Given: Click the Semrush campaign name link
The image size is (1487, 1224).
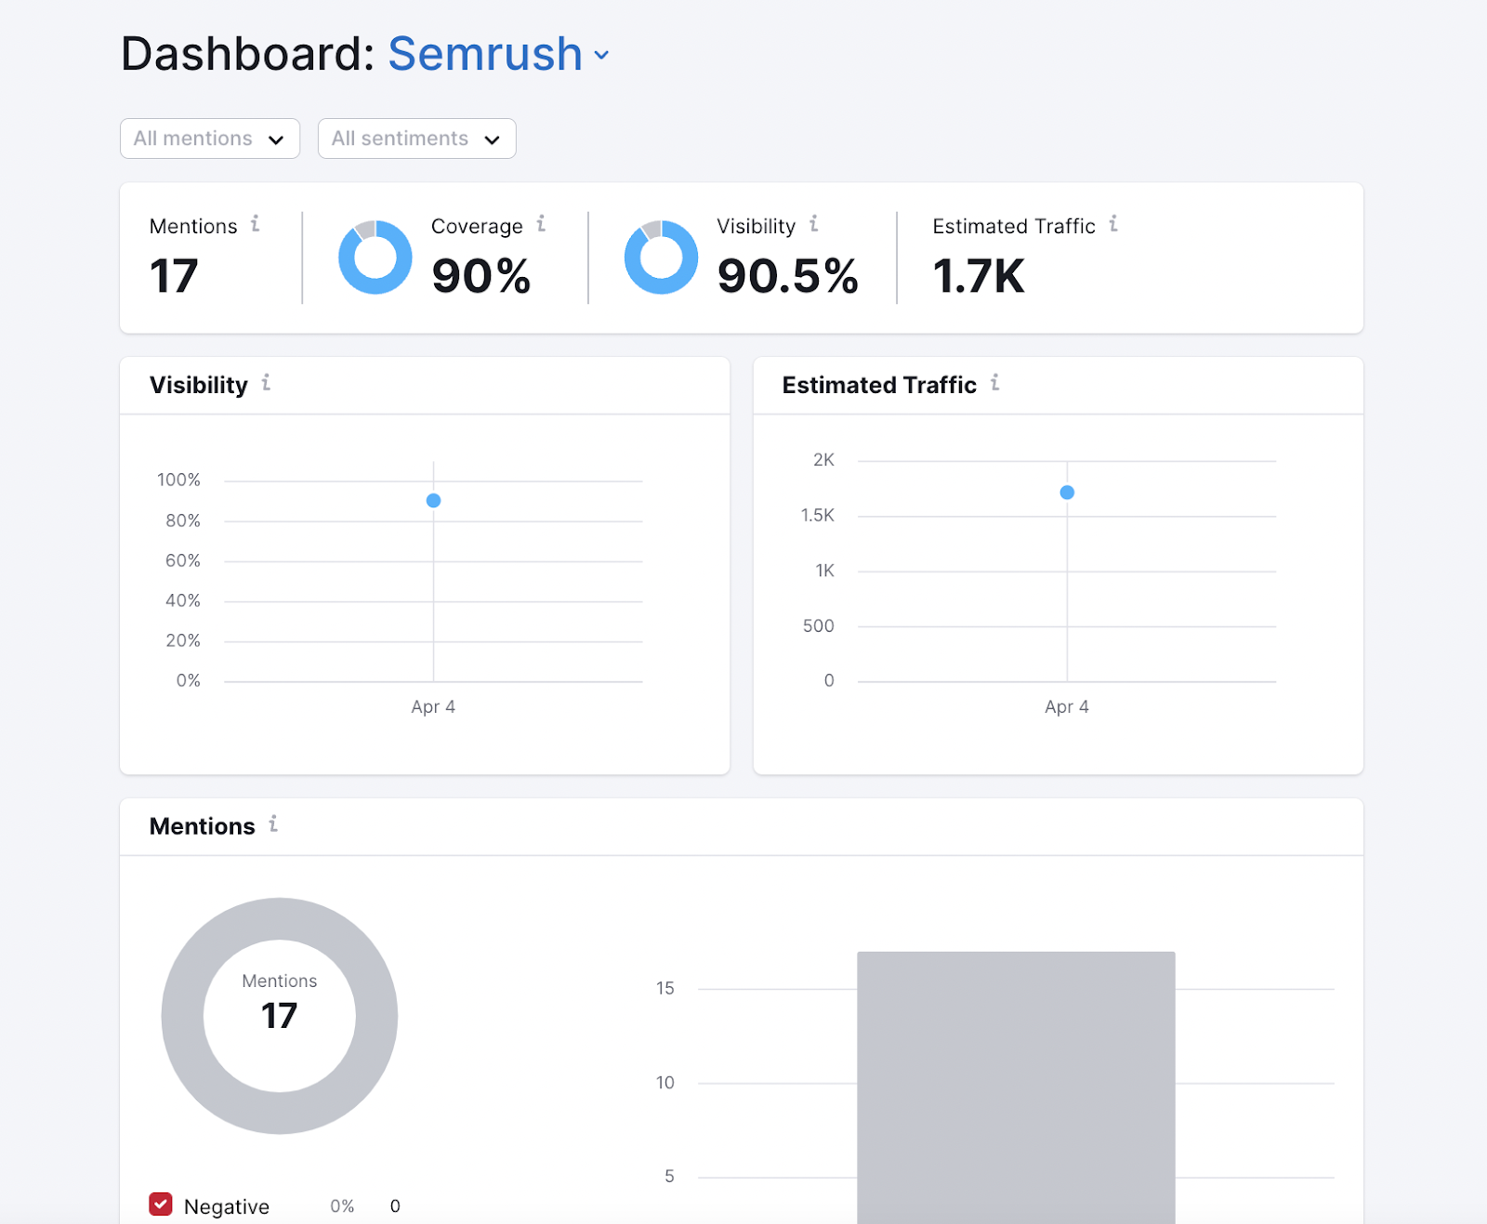Looking at the screenshot, I should [x=484, y=54].
